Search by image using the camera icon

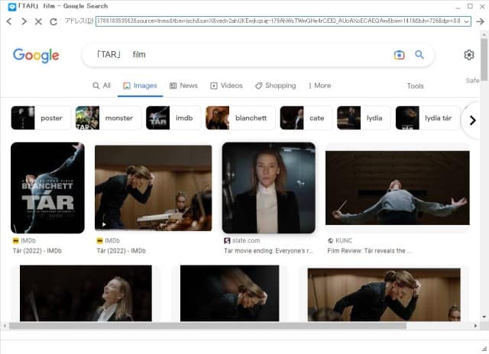(399, 55)
